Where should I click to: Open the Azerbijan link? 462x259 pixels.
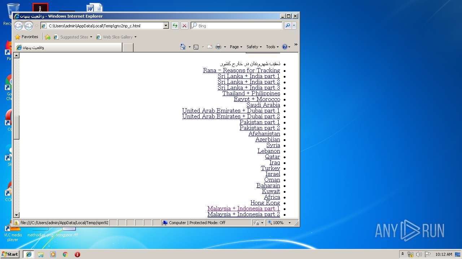(268, 139)
